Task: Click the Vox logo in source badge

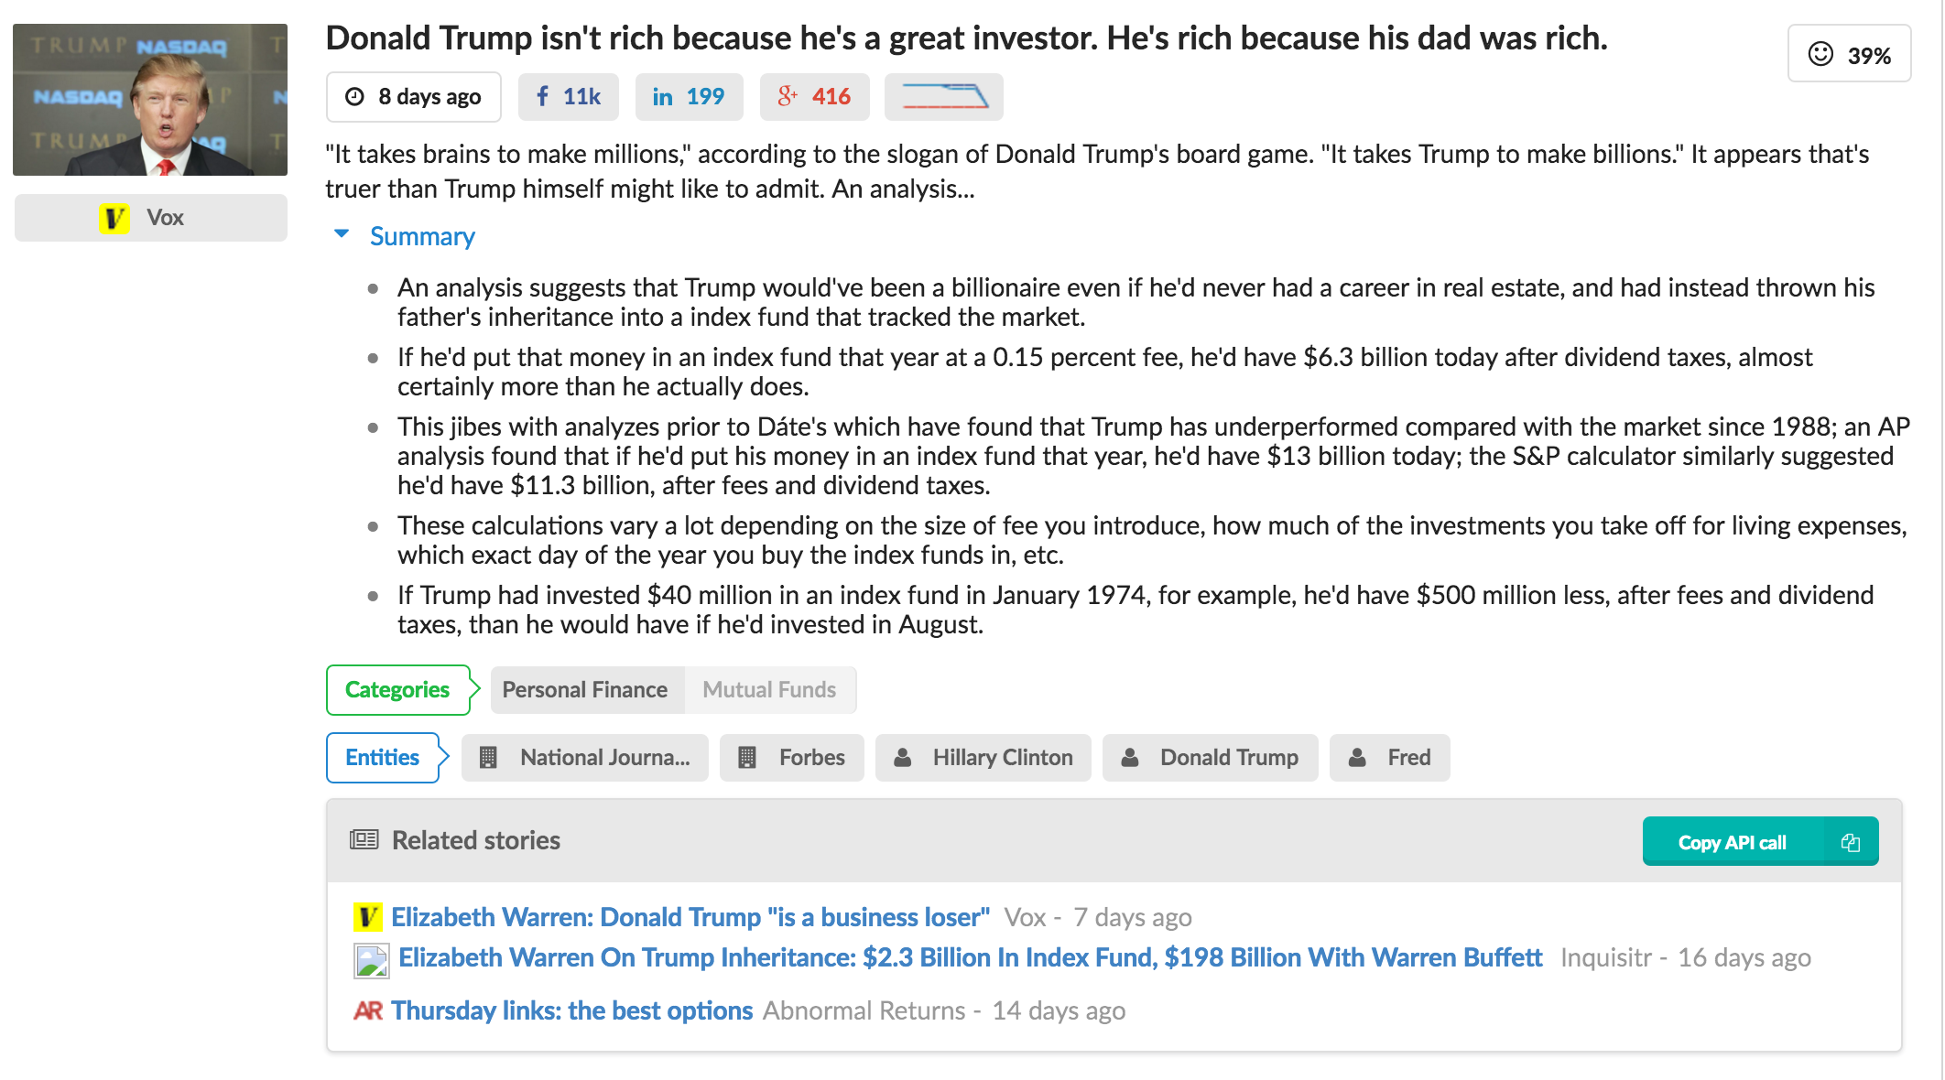Action: pyautogui.click(x=114, y=218)
